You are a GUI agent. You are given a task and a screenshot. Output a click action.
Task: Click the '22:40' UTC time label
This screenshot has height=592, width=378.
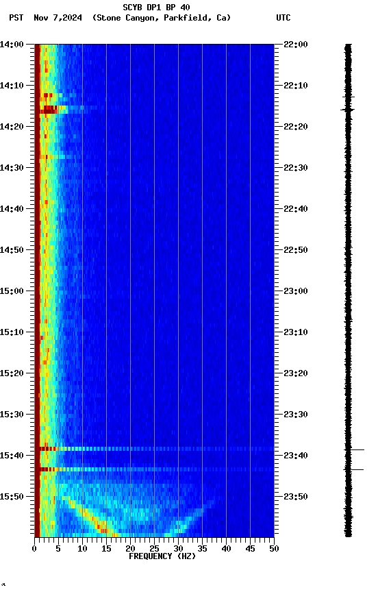[296, 209]
